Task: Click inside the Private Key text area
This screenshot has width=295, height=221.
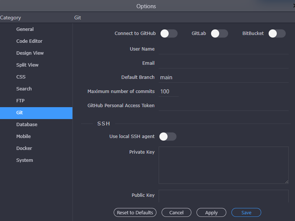Action: 223,165
